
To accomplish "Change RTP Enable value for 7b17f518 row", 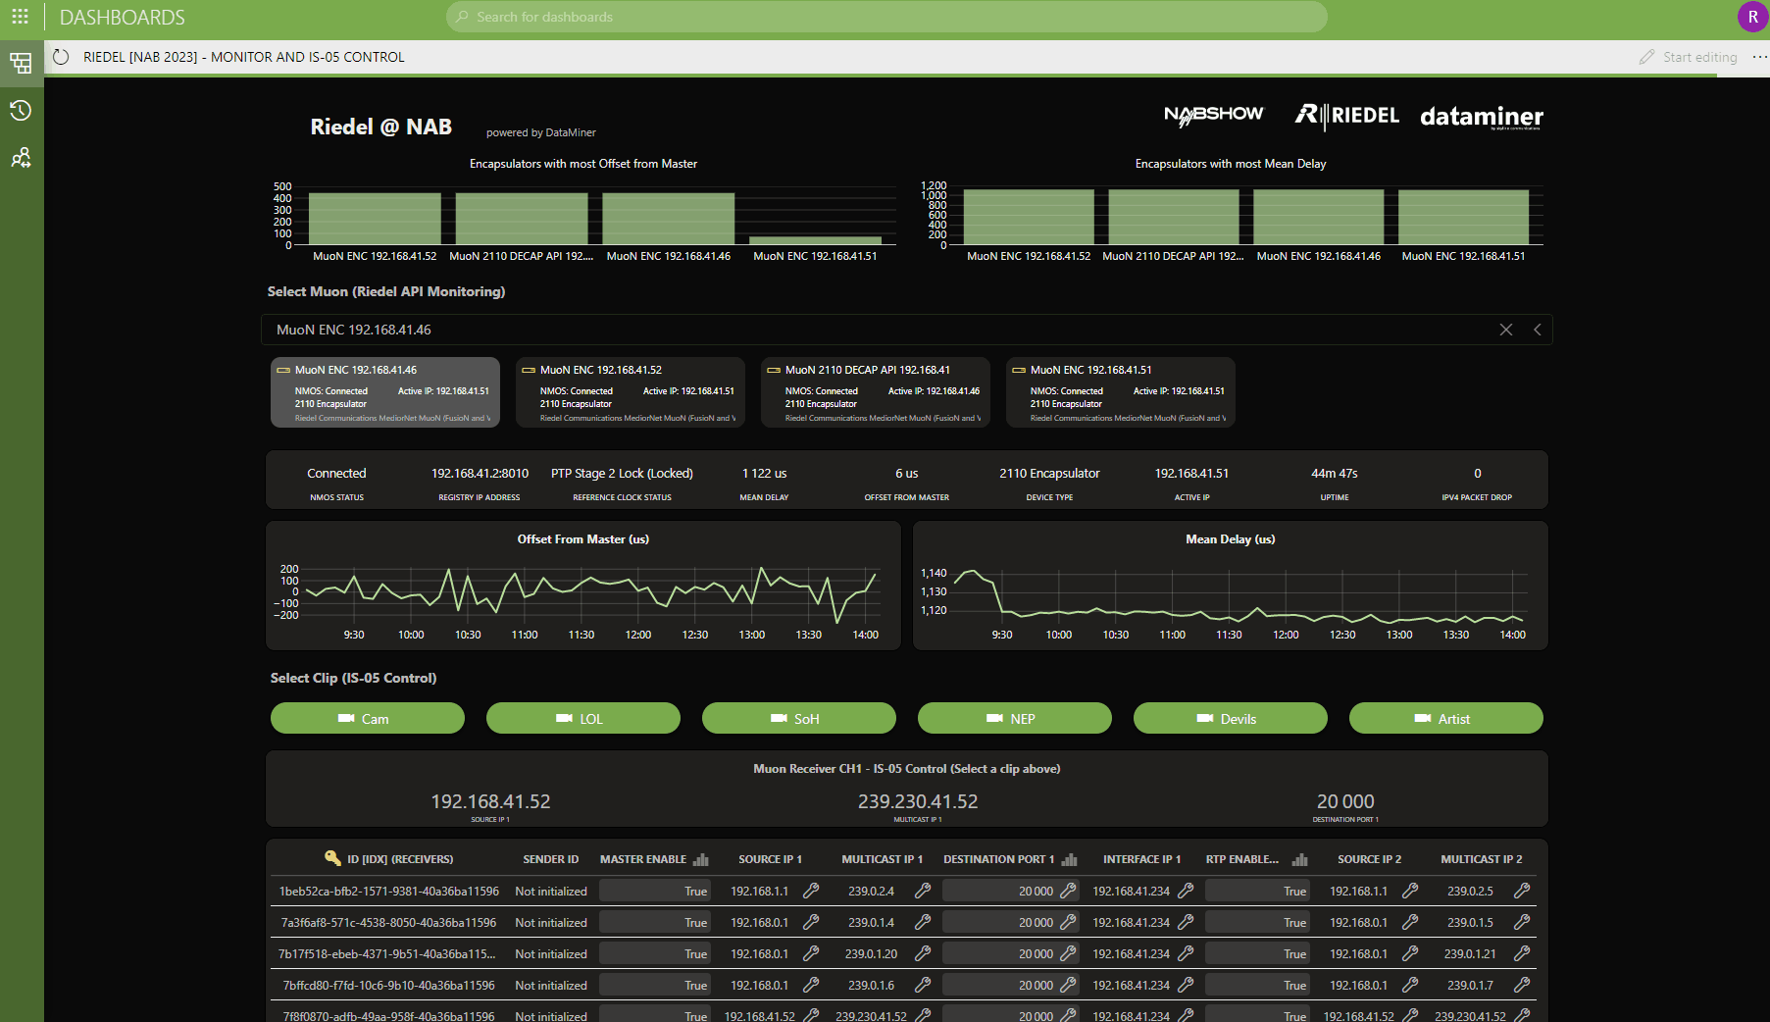I will (x=1257, y=953).
